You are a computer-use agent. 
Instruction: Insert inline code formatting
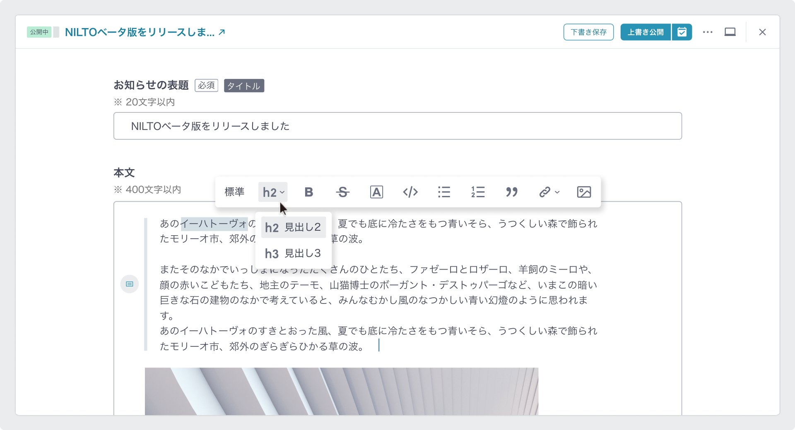click(410, 192)
